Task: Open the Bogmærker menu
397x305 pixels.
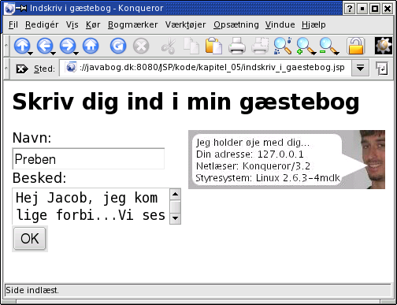Action: (133, 24)
